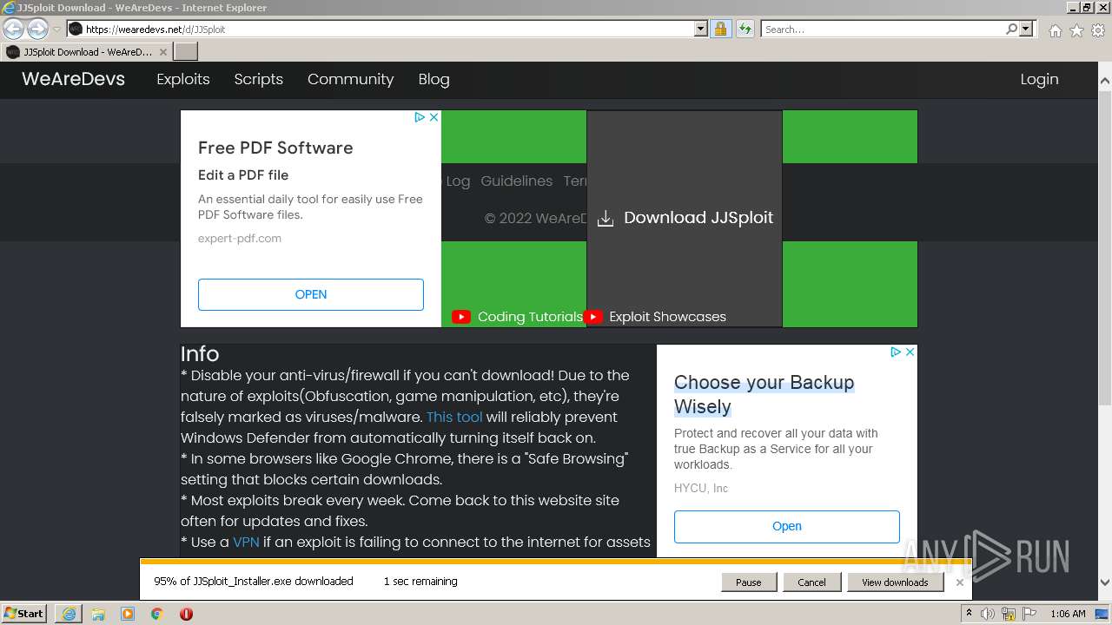The height and width of the screenshot is (625, 1112).
Task: Open File Explorer folder taskbar icon
Action: (x=98, y=614)
